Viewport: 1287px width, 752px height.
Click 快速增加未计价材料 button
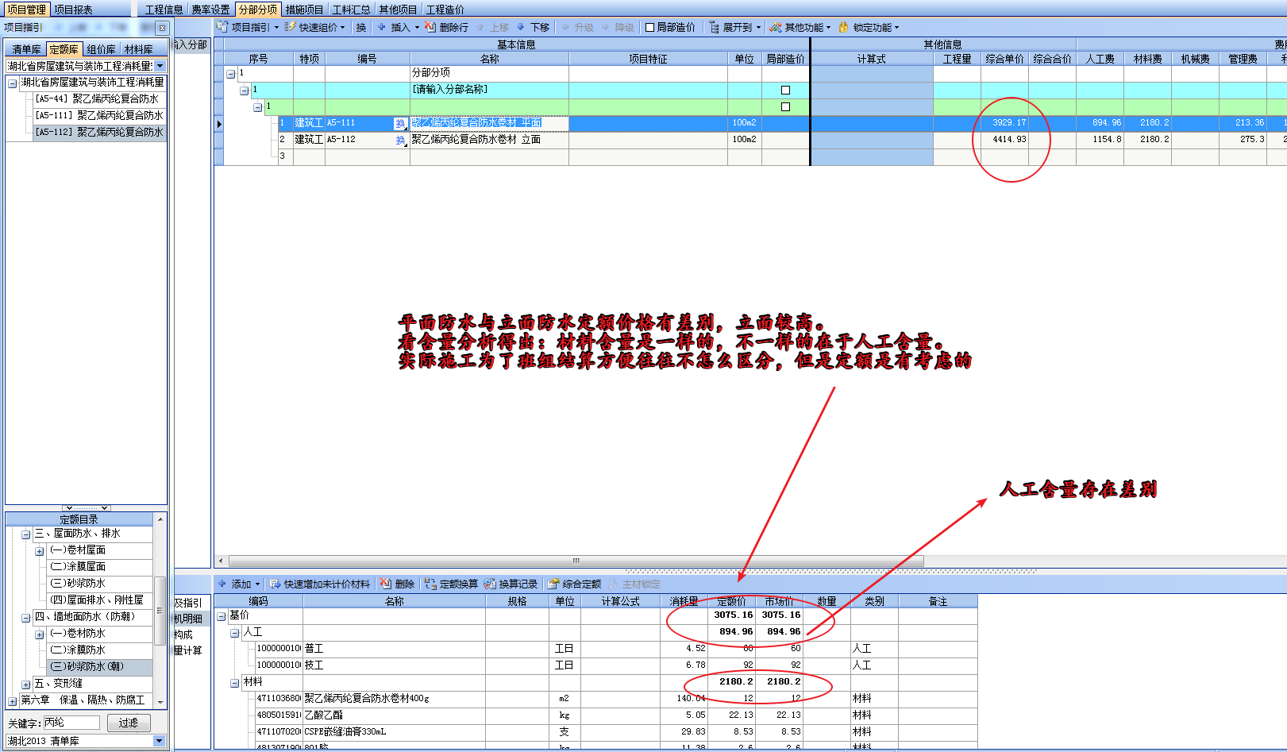point(320,584)
